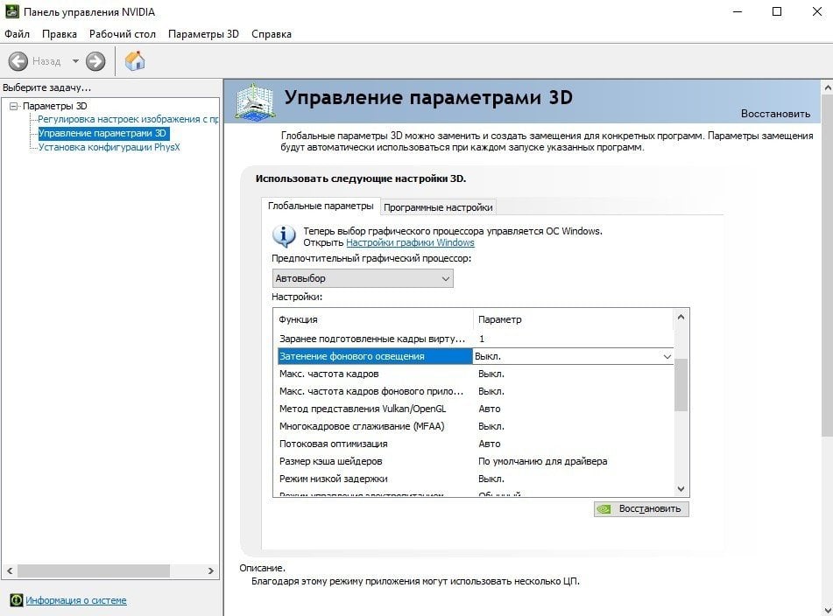The width and height of the screenshot is (833, 616).
Task: Click the settings list scroll up arrow
Action: [681, 318]
